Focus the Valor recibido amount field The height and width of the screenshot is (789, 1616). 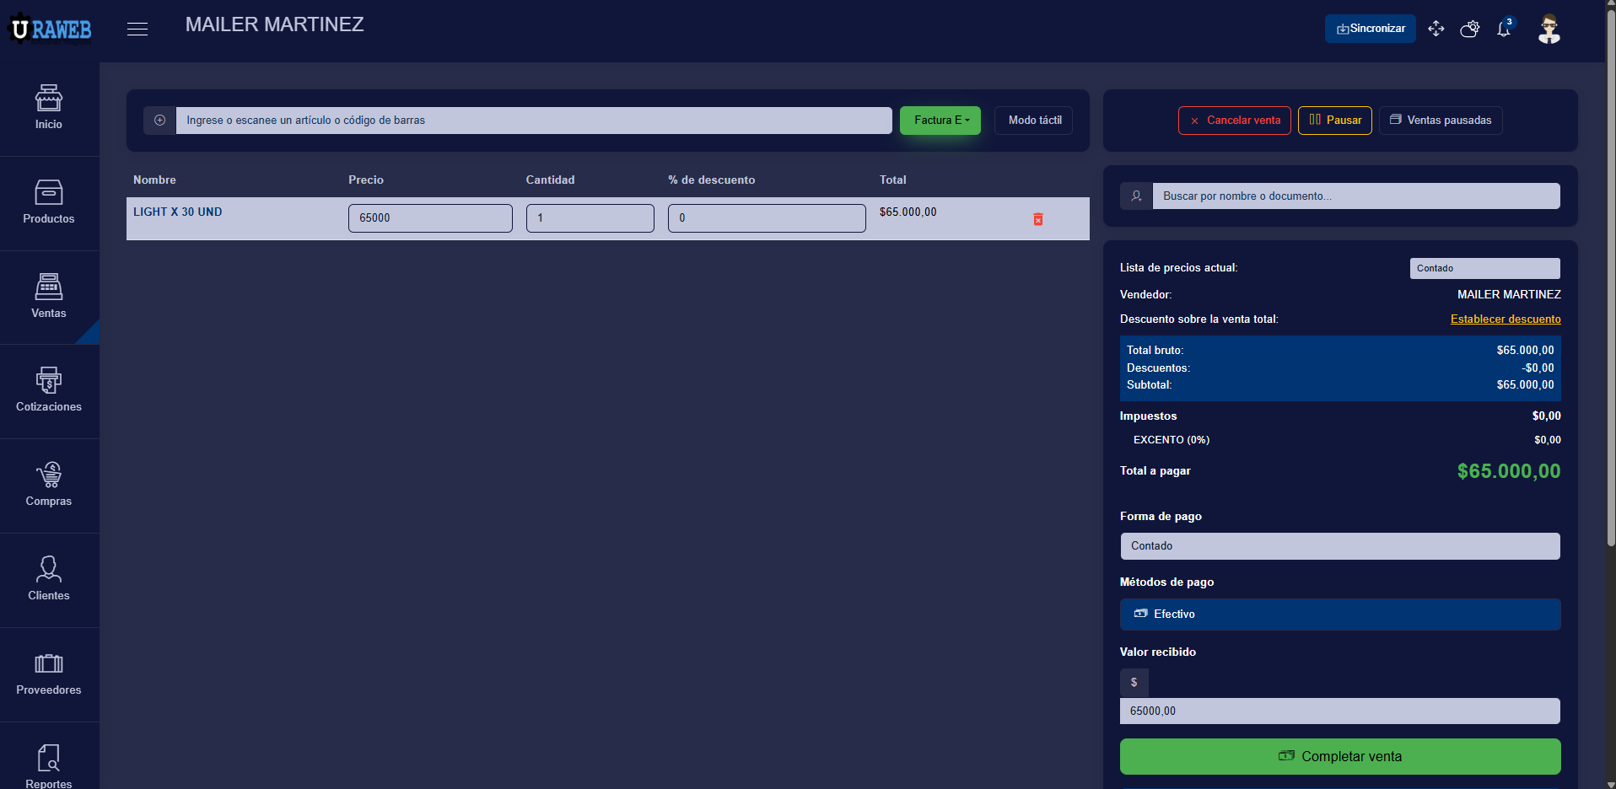(x=1339, y=711)
